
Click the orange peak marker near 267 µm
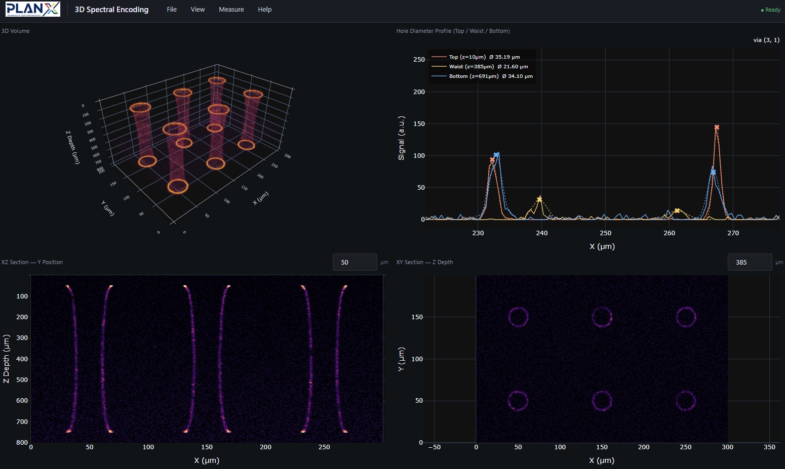coord(717,127)
